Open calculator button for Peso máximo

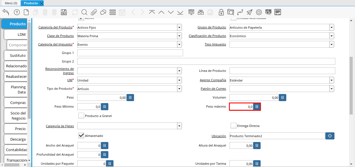[257, 107]
